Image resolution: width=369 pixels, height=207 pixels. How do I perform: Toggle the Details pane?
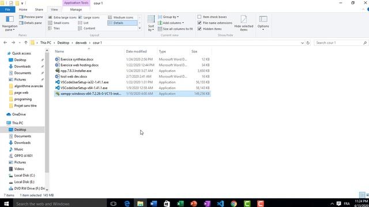[31, 23]
